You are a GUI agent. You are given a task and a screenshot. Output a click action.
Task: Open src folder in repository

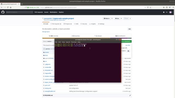point(46,61)
